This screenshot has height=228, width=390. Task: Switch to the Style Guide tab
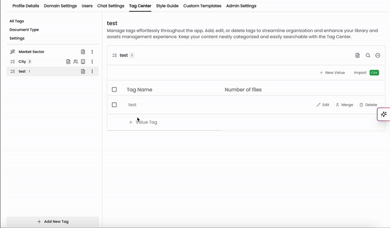click(167, 6)
